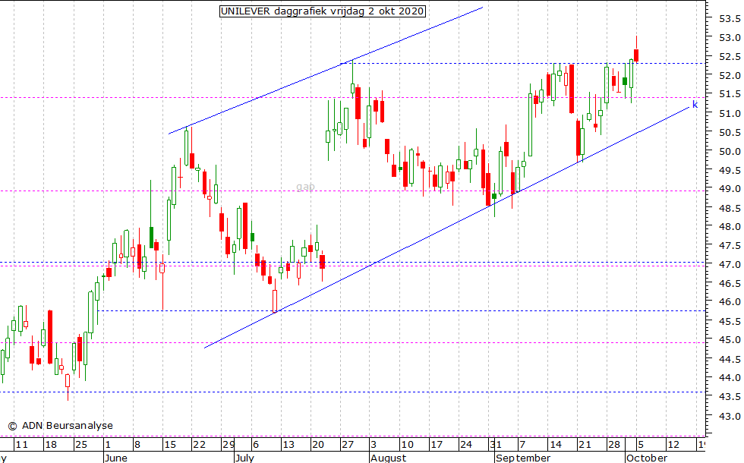Click the 44.5 price axis label
Image resolution: width=744 pixels, height=463 pixels.
[x=730, y=359]
